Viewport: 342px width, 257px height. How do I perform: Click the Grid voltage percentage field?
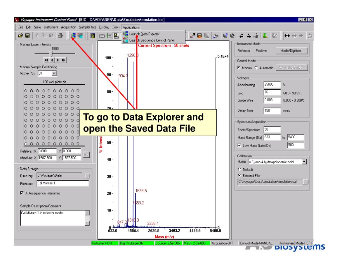(272, 92)
